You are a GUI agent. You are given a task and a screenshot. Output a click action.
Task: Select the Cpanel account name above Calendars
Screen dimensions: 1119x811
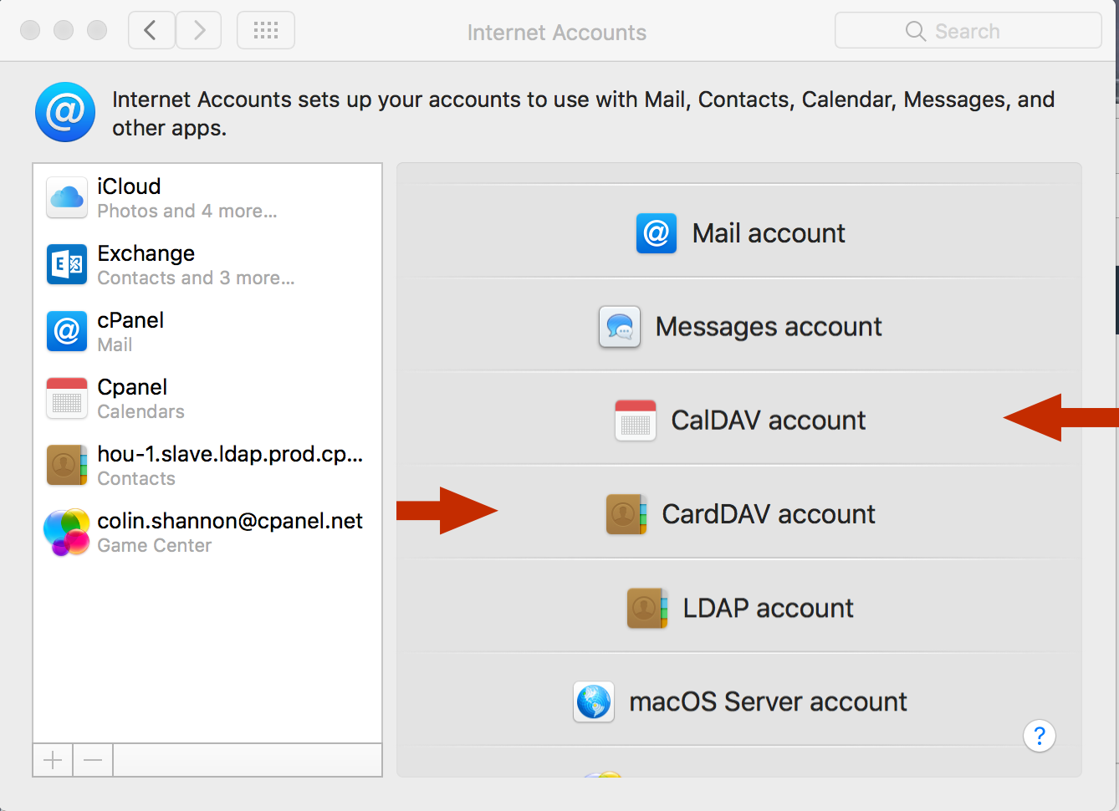[x=132, y=387]
